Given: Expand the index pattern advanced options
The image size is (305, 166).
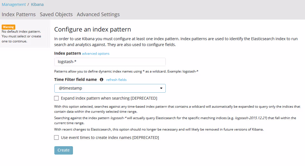Looking at the screenshot, I should coord(96,54).
